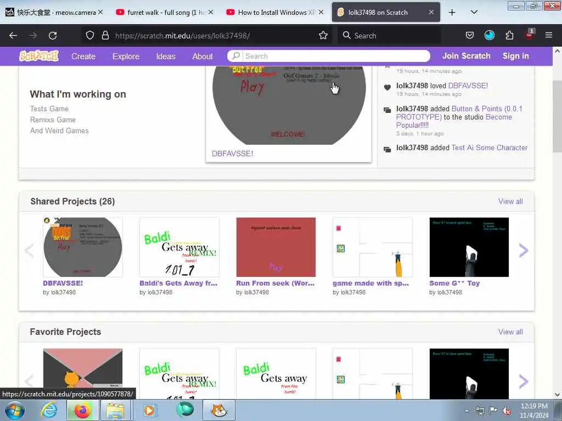Image resolution: width=562 pixels, height=421 pixels.
Task: Open Baldi Gets away favorite thumbnail without REMIX
Action: click(276, 374)
